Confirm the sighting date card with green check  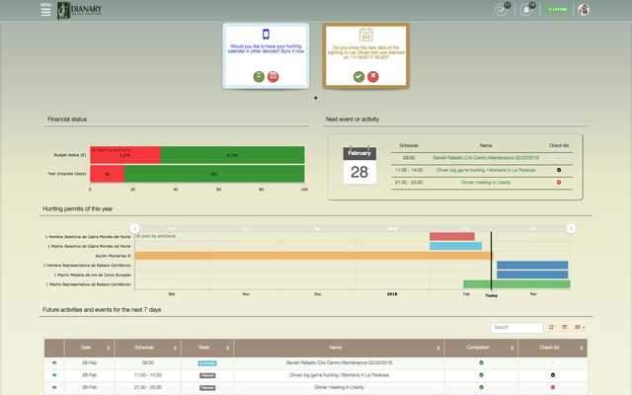coord(358,77)
